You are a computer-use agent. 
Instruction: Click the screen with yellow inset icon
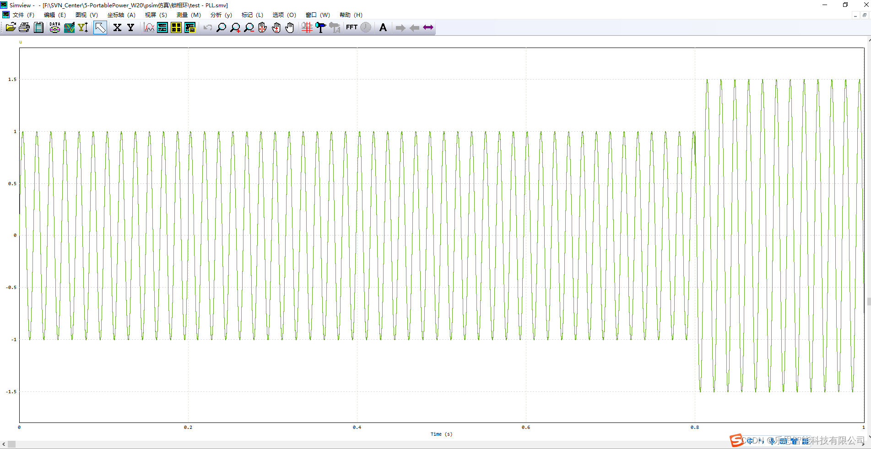pyautogui.click(x=190, y=27)
